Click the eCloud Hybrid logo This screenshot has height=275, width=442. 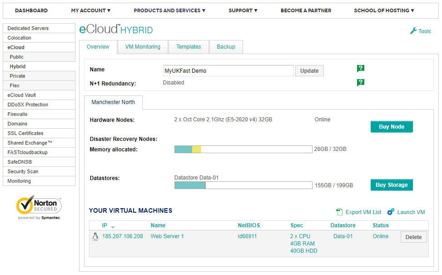[116, 30]
